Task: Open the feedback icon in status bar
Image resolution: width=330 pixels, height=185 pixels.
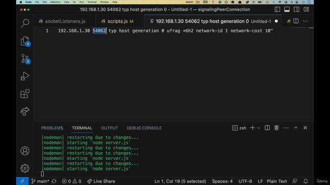Action: (294, 181)
